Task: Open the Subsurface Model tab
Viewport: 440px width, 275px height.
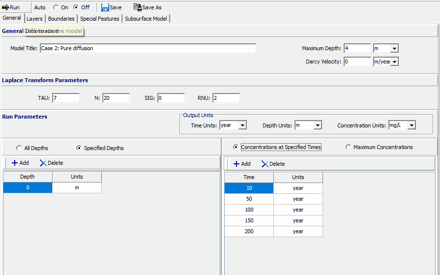Action: [146, 19]
